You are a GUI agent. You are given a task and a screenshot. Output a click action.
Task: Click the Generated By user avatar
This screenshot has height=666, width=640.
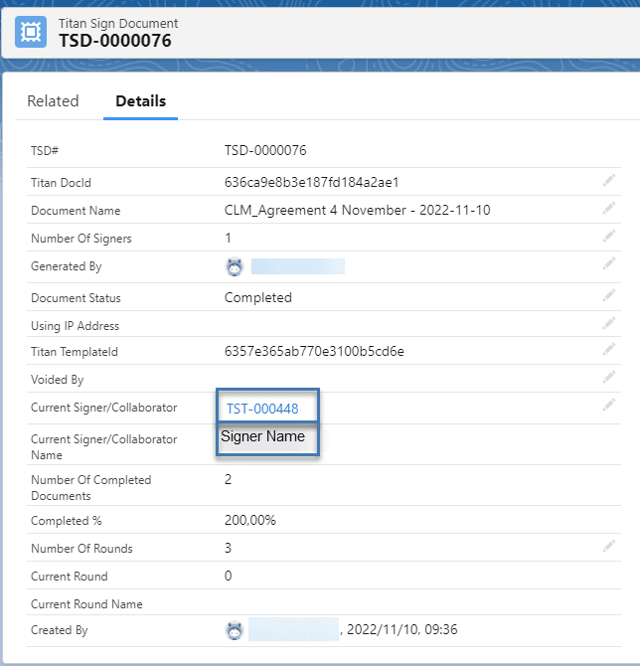pos(235,266)
